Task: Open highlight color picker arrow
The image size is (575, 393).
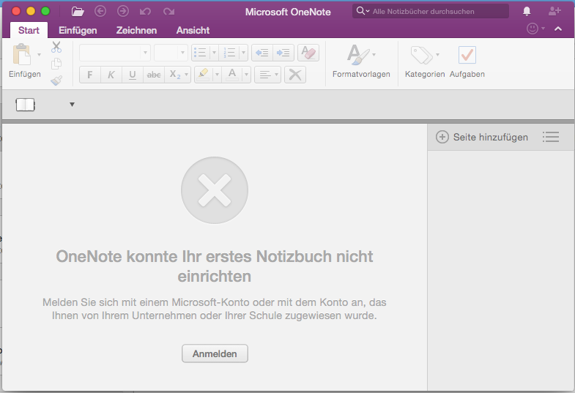Action: point(217,75)
